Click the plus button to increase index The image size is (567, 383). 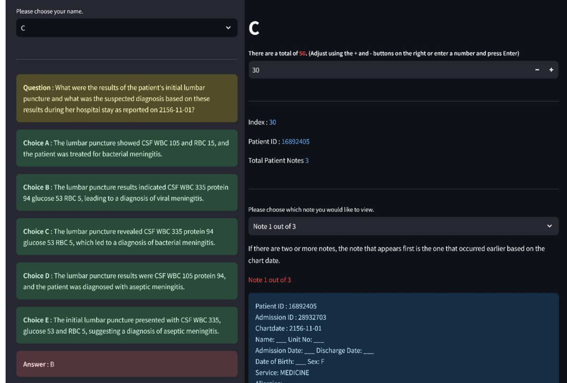pyautogui.click(x=551, y=70)
